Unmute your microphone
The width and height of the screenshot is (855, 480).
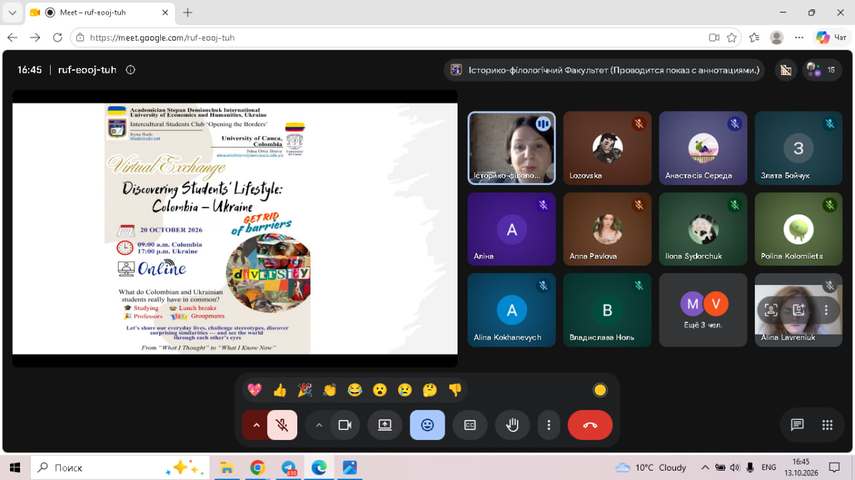point(282,425)
